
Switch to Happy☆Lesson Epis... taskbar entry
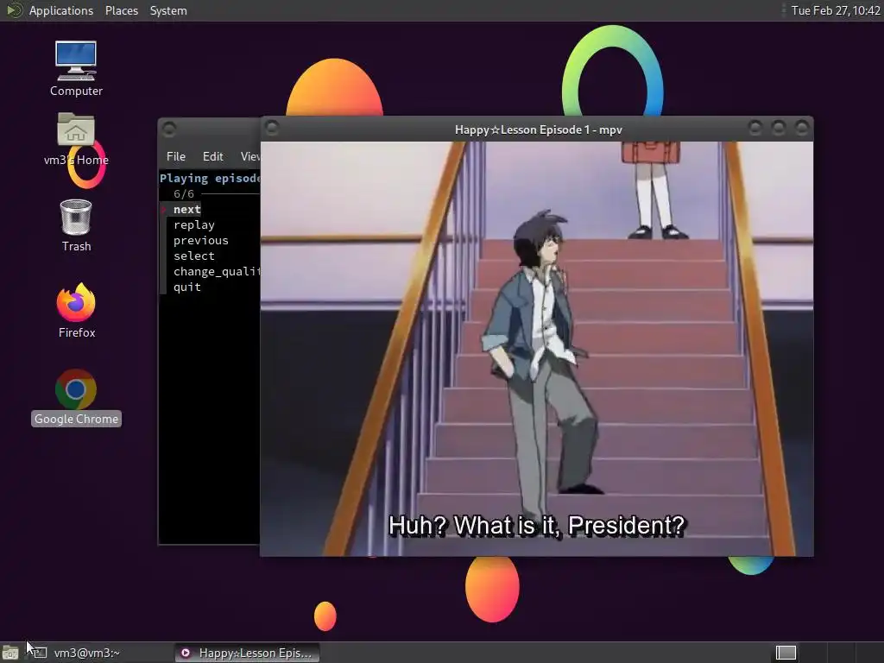tap(246, 653)
